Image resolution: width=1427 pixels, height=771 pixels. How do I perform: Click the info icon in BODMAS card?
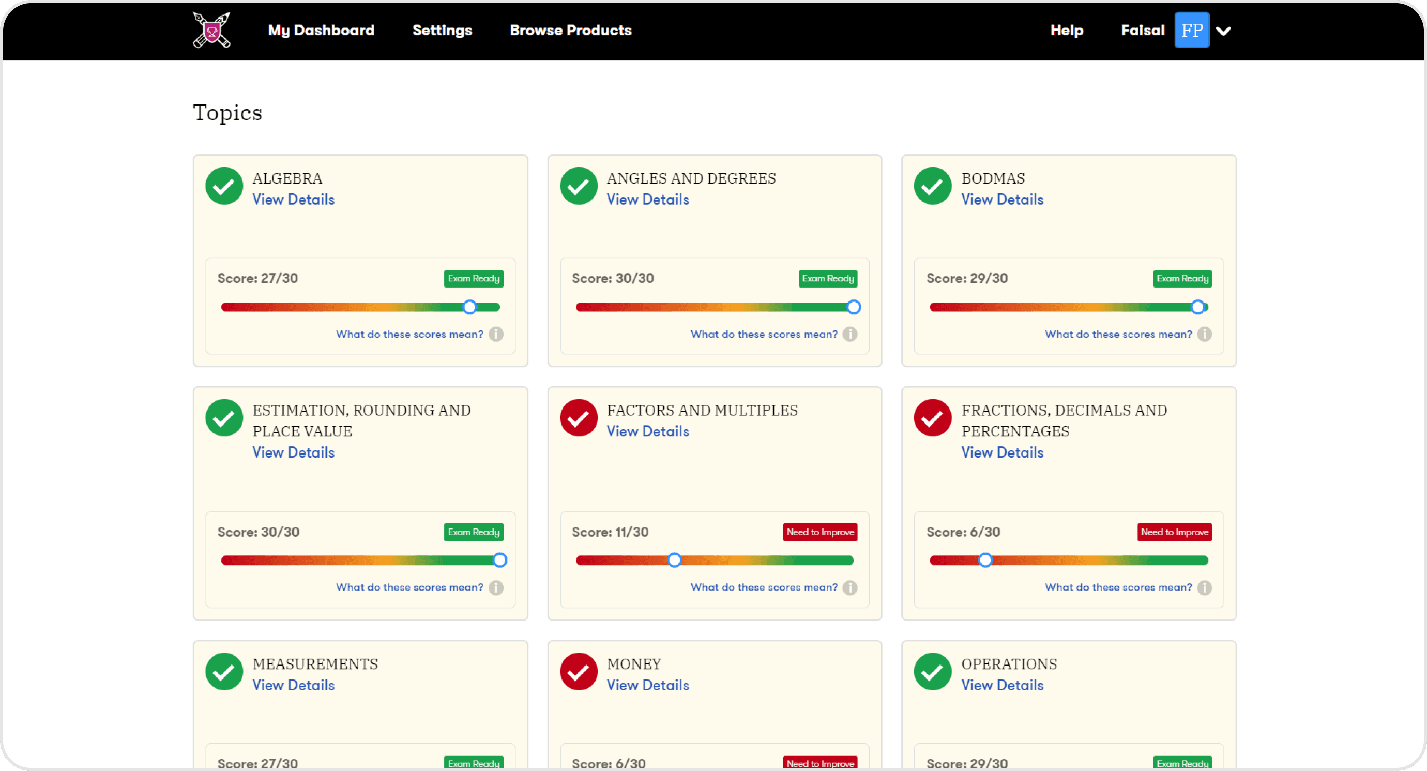(1204, 335)
